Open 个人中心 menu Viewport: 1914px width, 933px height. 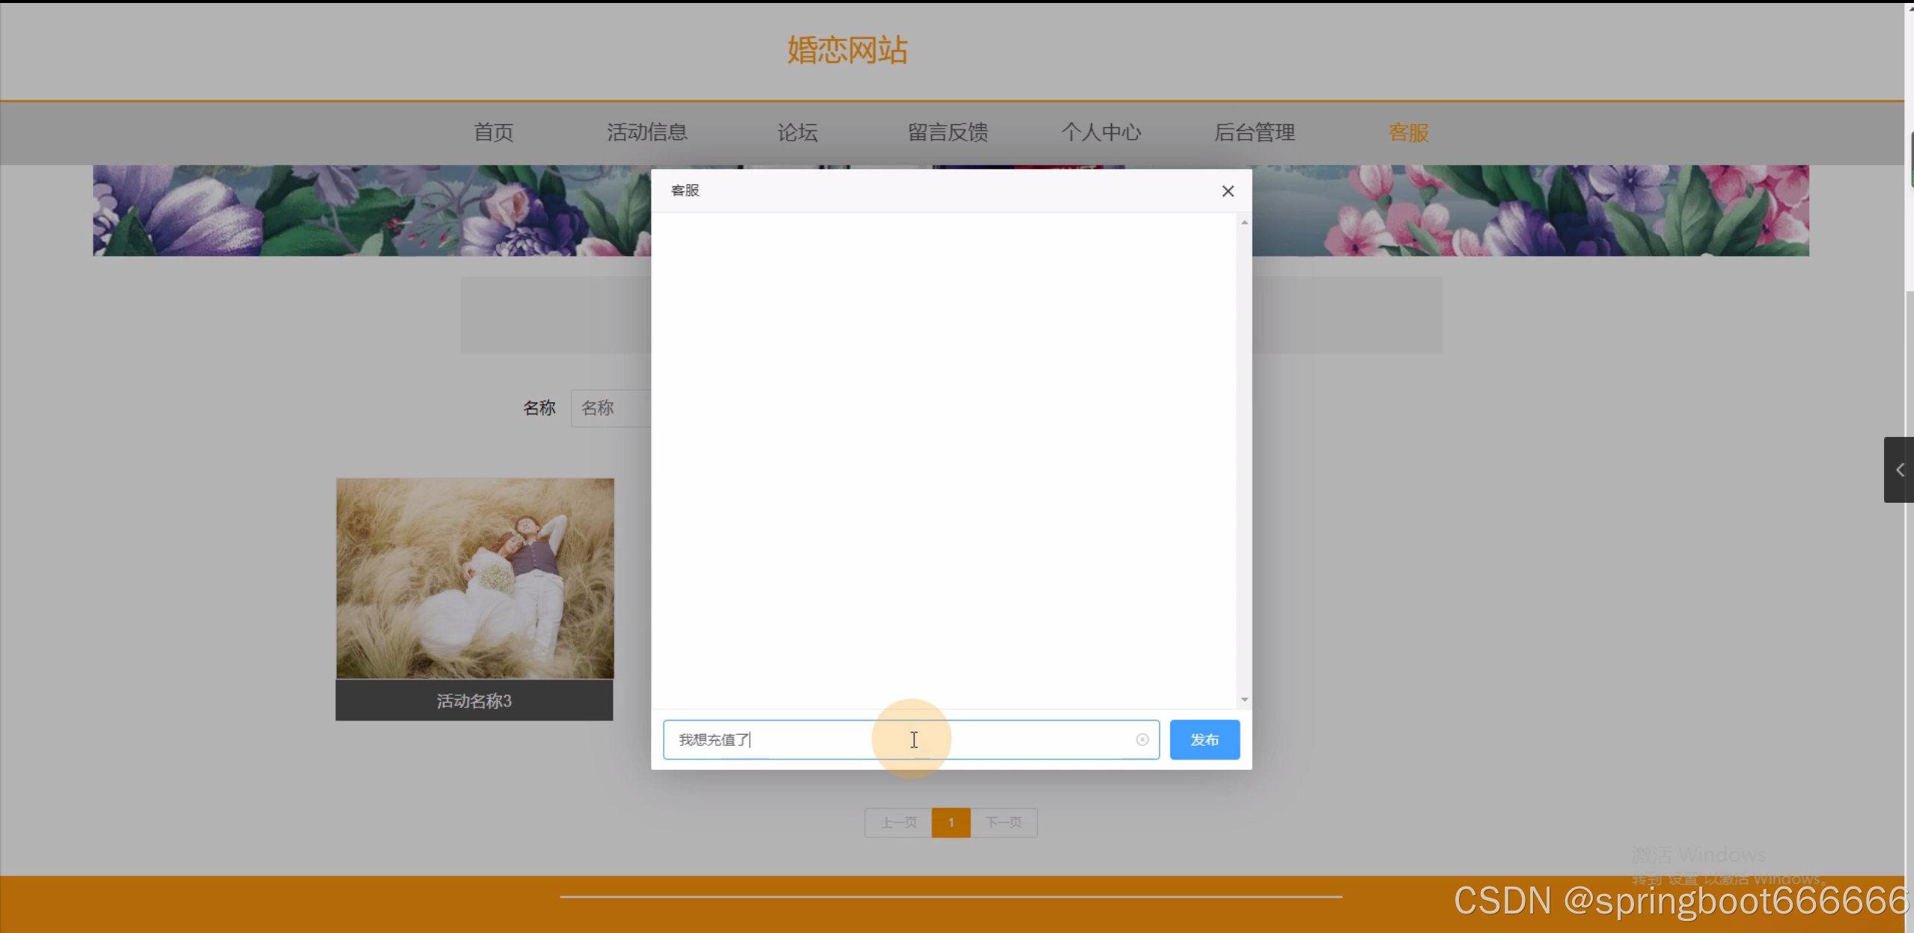pos(1101,132)
